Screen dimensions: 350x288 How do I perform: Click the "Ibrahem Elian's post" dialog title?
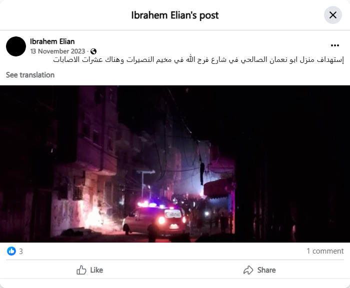pyautogui.click(x=175, y=15)
